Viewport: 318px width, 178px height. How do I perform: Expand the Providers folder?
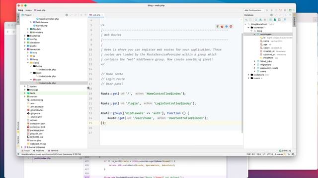coord(28,33)
